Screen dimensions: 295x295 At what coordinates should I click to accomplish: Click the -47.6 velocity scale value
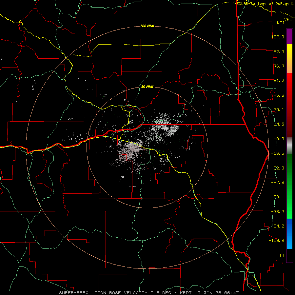(278, 183)
